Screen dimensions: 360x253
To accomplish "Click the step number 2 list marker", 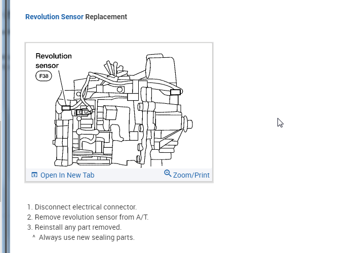I will [x=29, y=217].
